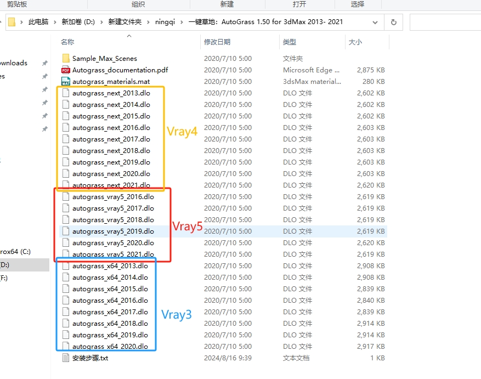Select the (F:) drive in navigation pane
Image resolution: width=481 pixels, height=379 pixels.
[4, 278]
